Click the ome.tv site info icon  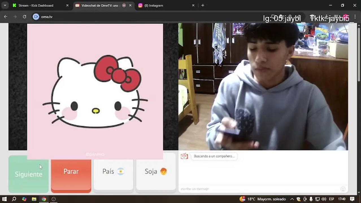tap(36, 17)
